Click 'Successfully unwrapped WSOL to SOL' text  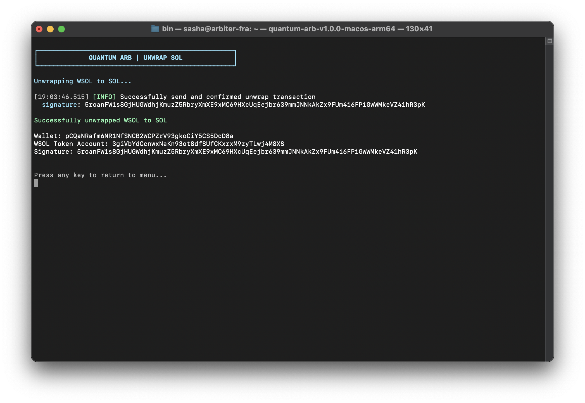pyautogui.click(x=100, y=120)
